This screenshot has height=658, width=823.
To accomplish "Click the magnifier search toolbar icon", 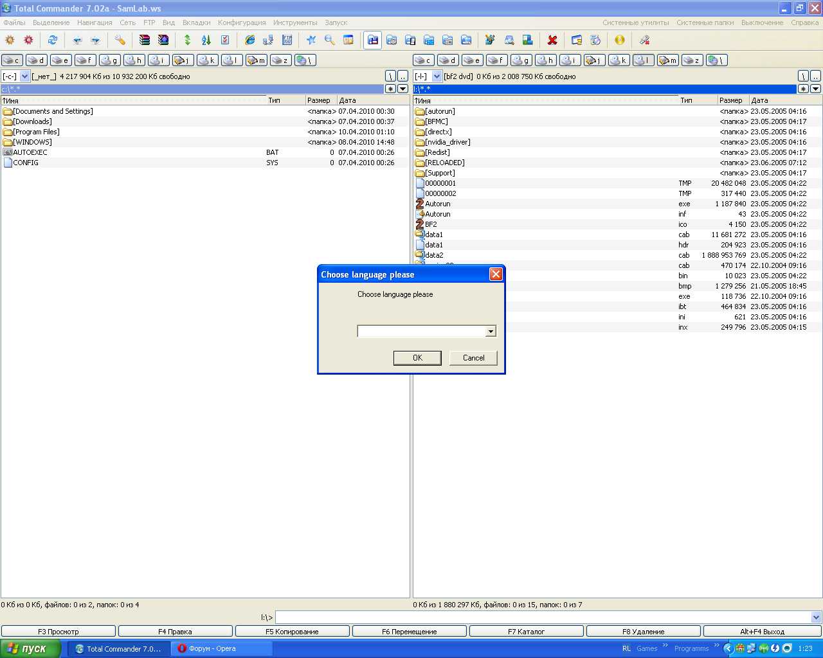I will pos(330,40).
